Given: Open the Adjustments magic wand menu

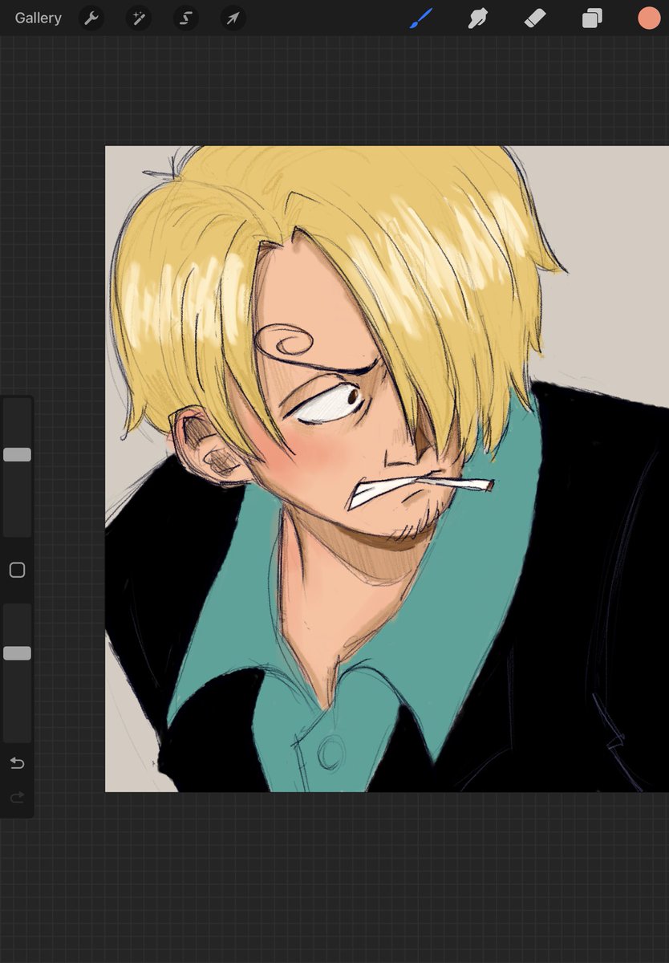Looking at the screenshot, I should pyautogui.click(x=139, y=18).
